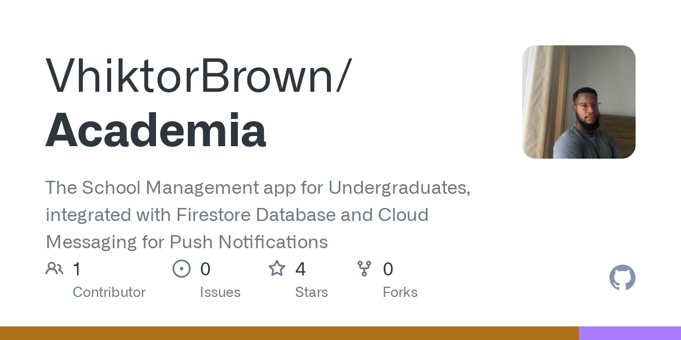The image size is (681, 340).
Task: Click the brown language bar segment
Action: [x=289, y=333]
